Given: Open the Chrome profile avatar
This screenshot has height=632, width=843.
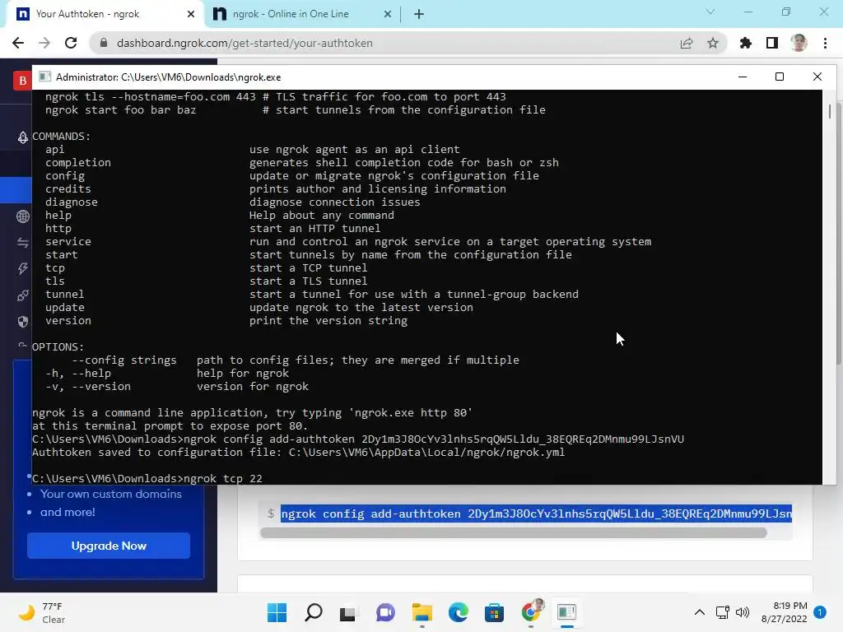Looking at the screenshot, I should 799,43.
